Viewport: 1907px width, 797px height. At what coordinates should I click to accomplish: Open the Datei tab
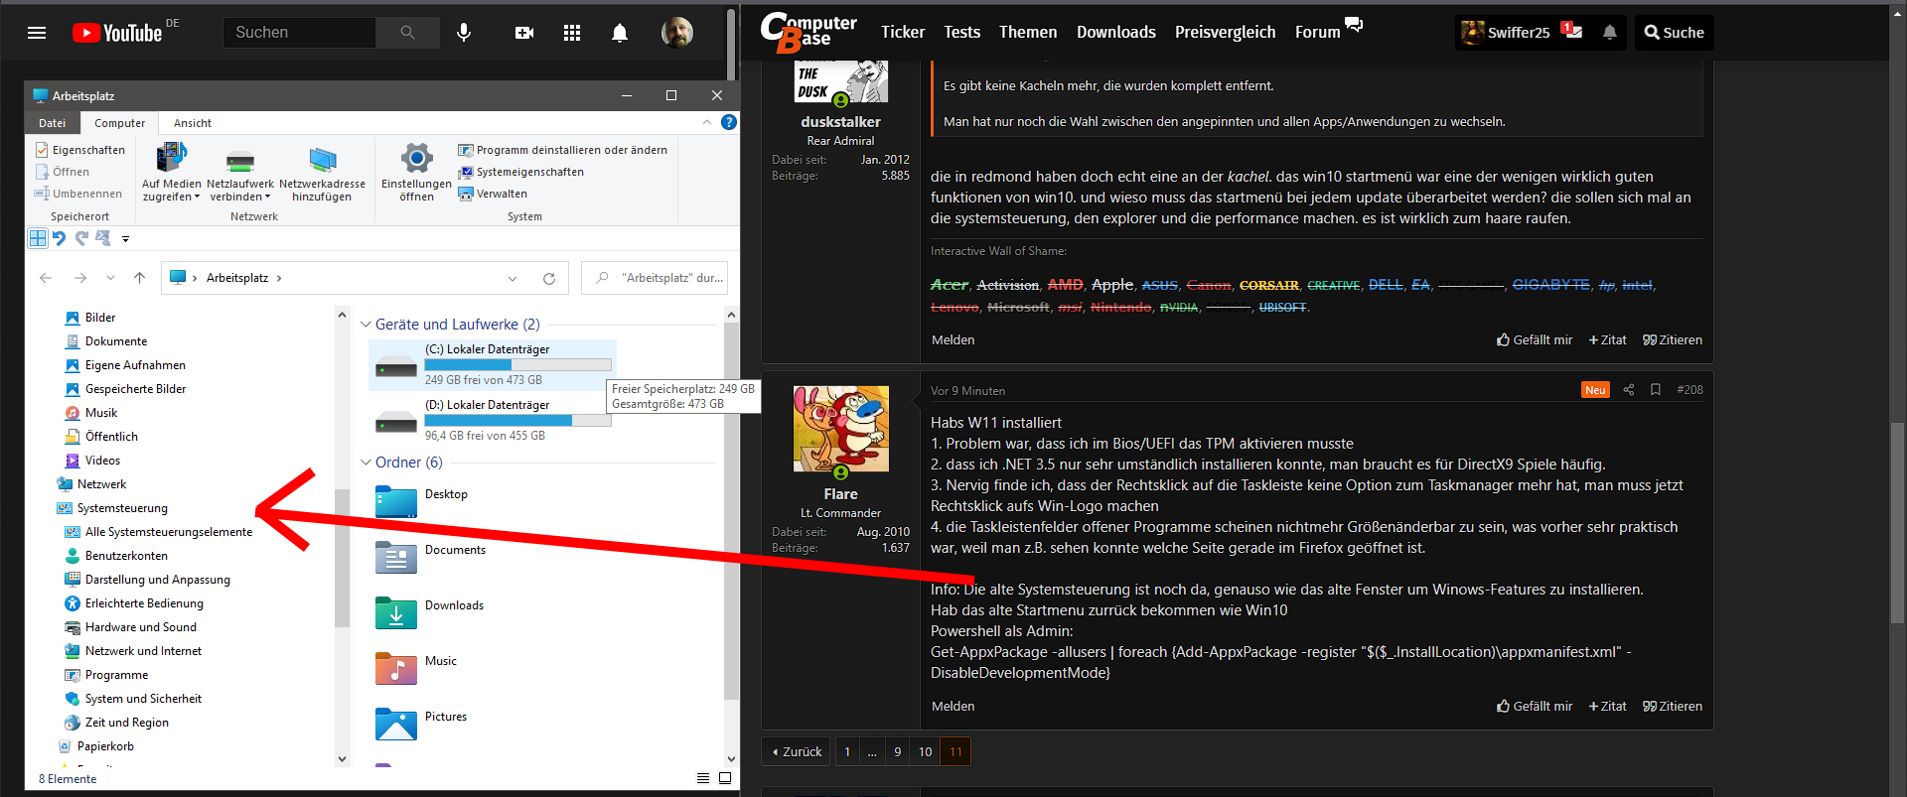pyautogui.click(x=53, y=123)
